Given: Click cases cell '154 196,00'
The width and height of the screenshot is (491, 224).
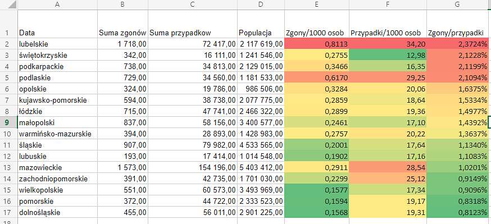Looking at the screenshot, I should [x=193, y=167].
